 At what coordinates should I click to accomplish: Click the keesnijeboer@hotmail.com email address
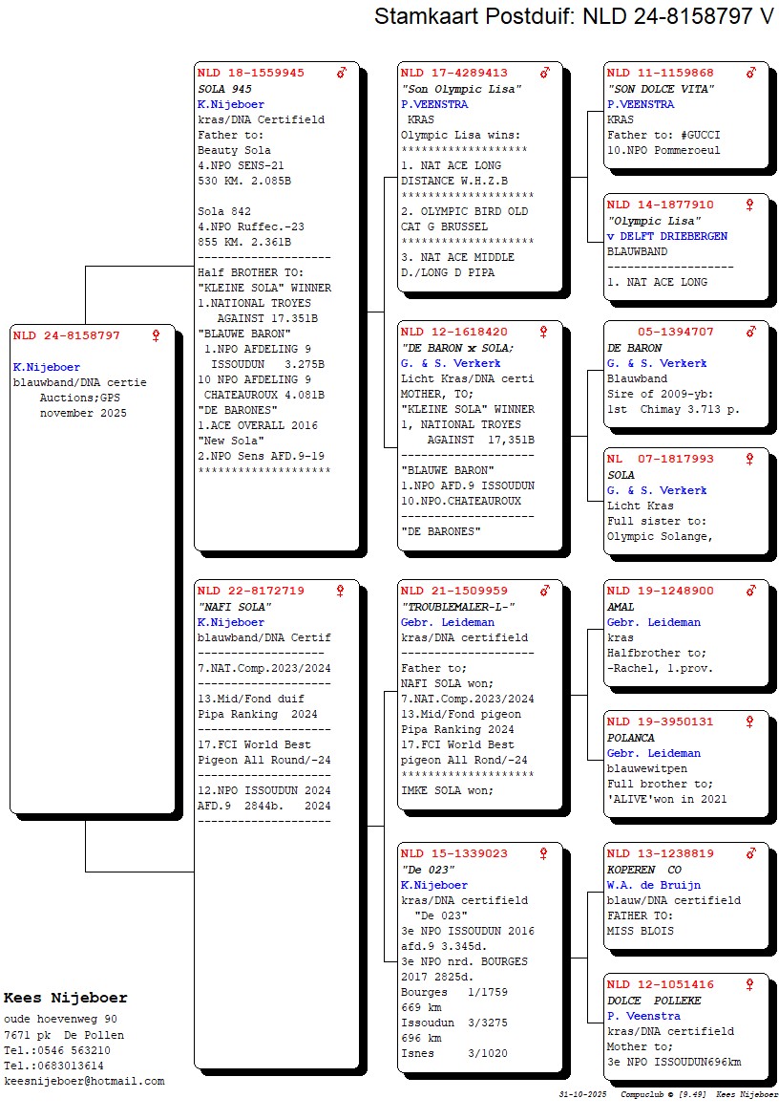click(84, 1081)
